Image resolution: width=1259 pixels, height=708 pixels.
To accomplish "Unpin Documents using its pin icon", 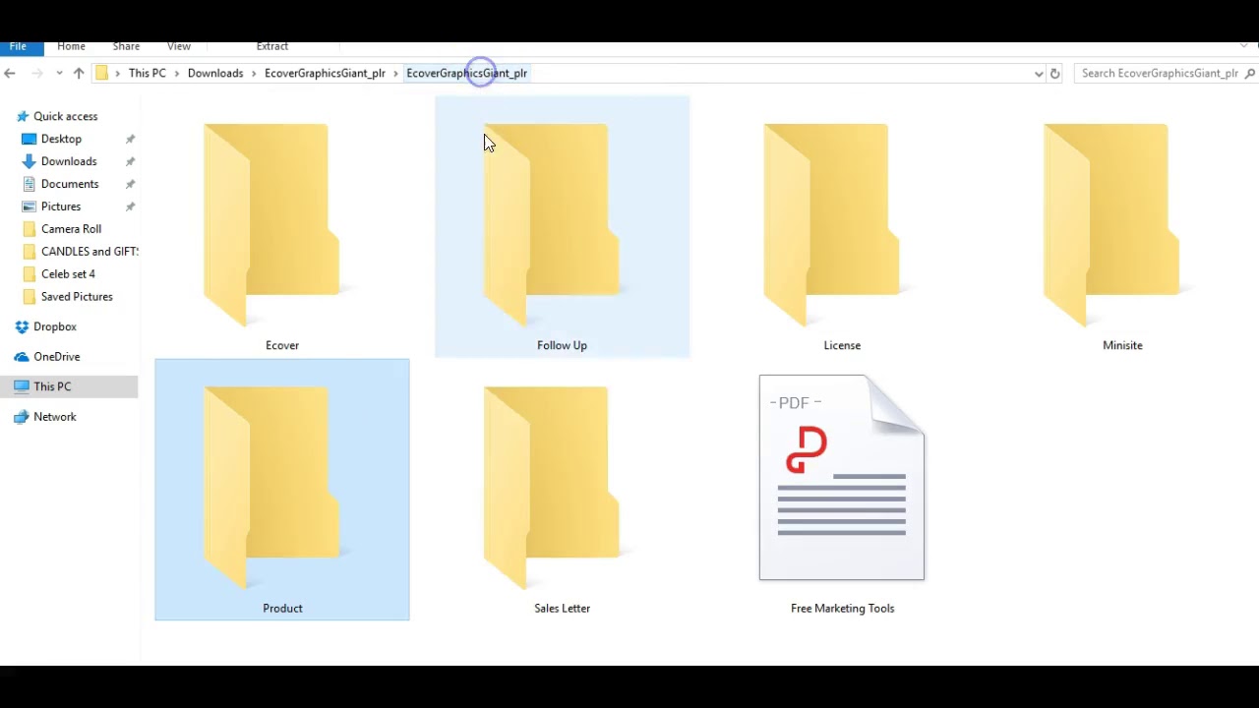I will pyautogui.click(x=130, y=184).
